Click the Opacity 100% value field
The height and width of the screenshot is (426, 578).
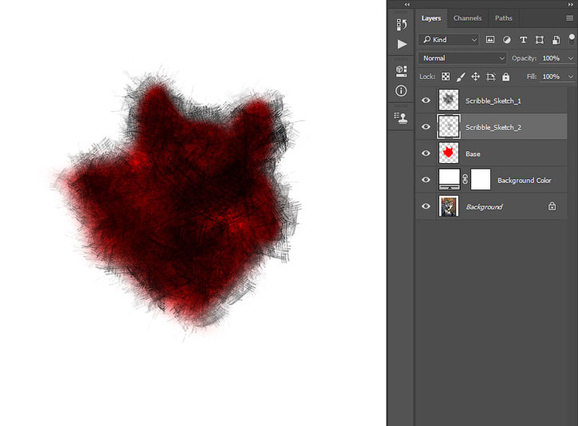(551, 58)
